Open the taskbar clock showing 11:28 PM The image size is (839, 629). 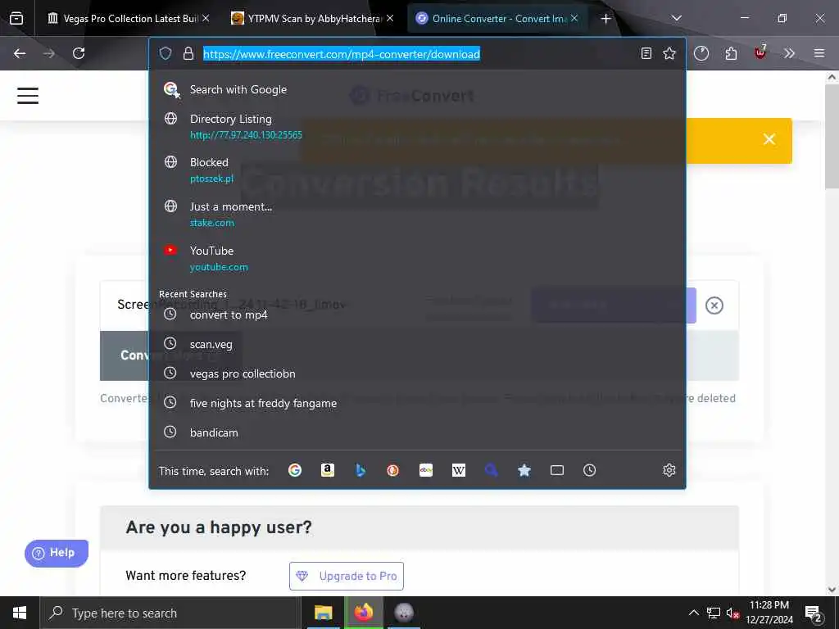coord(769,613)
